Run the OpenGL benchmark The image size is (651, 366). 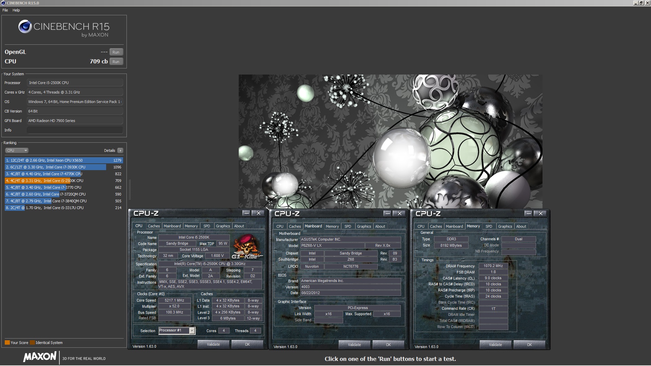[116, 52]
